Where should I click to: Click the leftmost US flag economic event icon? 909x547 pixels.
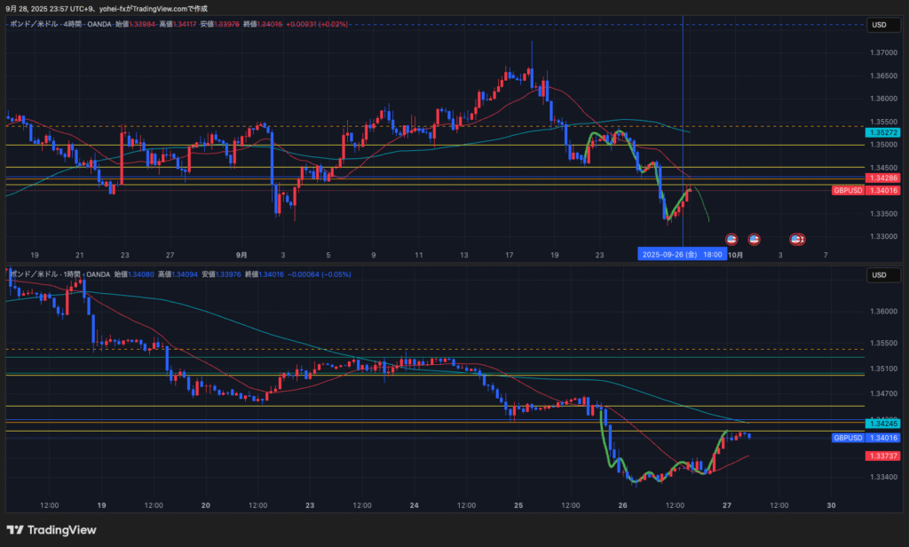point(731,239)
